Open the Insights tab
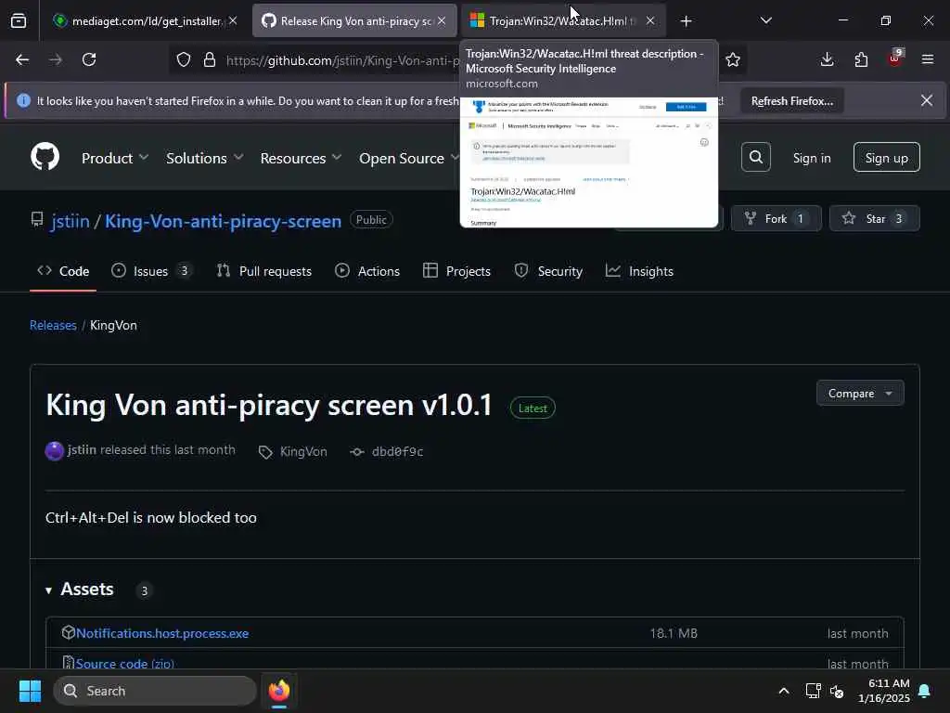The width and height of the screenshot is (950, 713). [639, 271]
